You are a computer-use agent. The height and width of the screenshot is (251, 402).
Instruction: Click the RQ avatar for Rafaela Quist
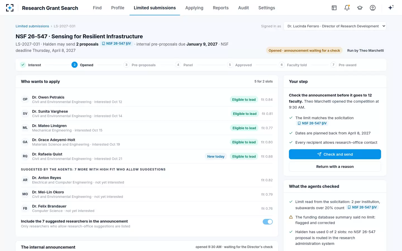[25, 156]
